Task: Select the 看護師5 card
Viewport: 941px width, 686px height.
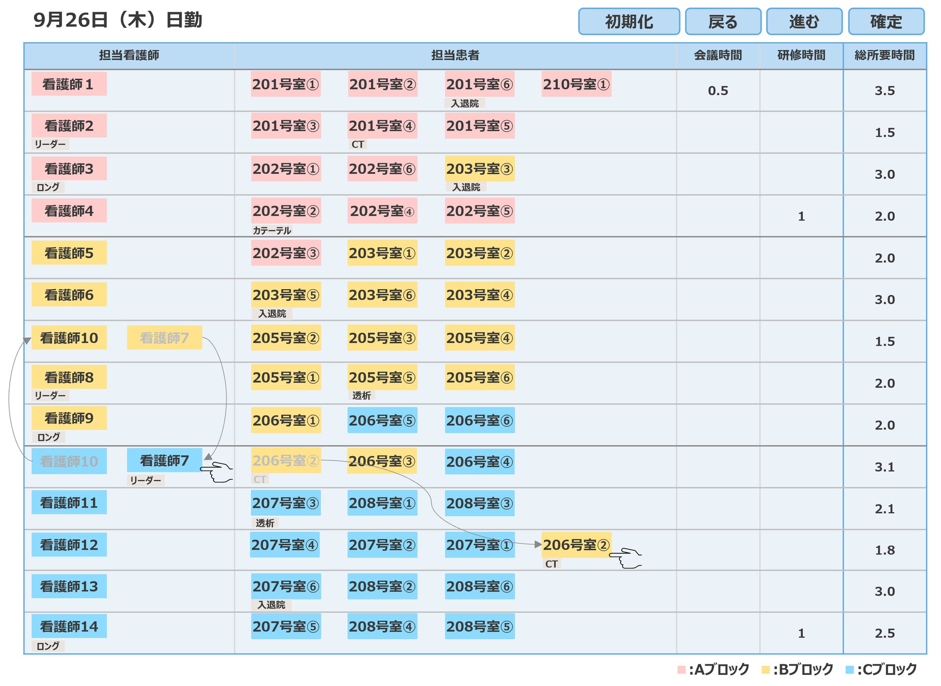Action: (69, 253)
